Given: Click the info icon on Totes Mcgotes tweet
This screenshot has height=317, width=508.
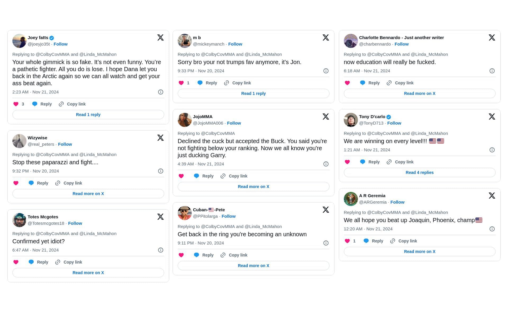Looking at the screenshot, I should click(160, 250).
